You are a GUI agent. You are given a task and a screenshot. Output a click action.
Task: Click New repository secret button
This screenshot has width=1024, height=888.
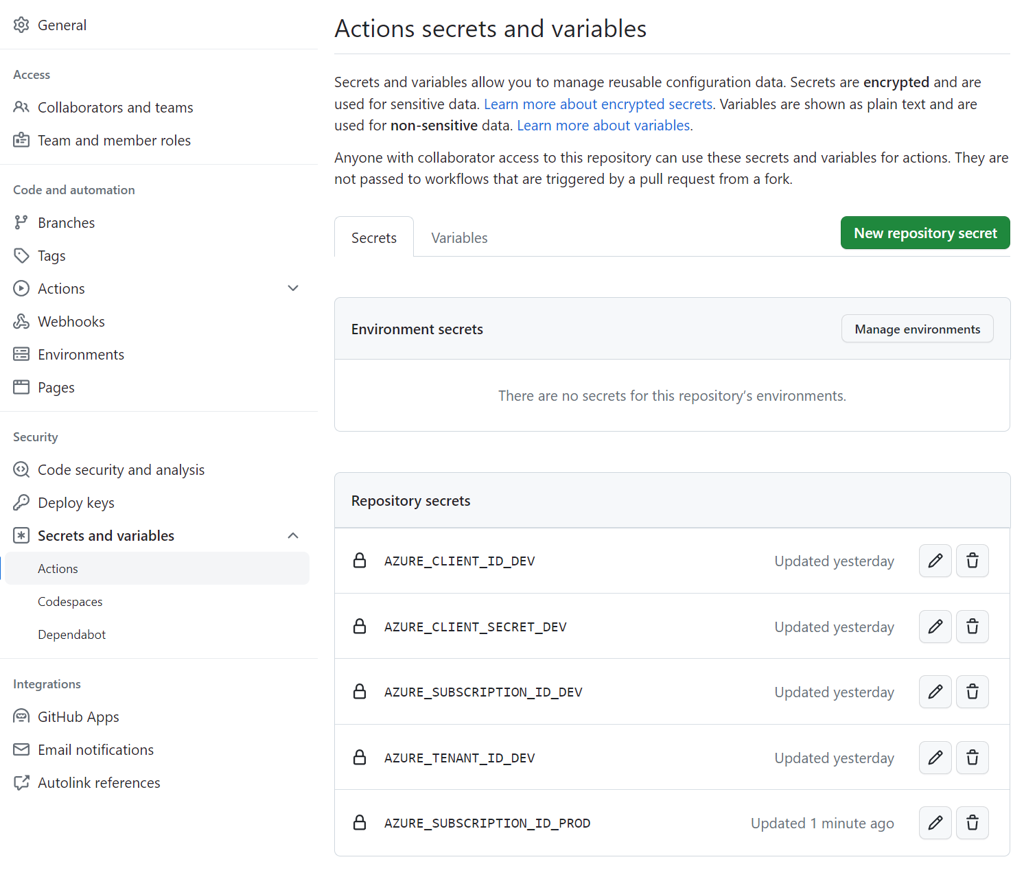924,233
